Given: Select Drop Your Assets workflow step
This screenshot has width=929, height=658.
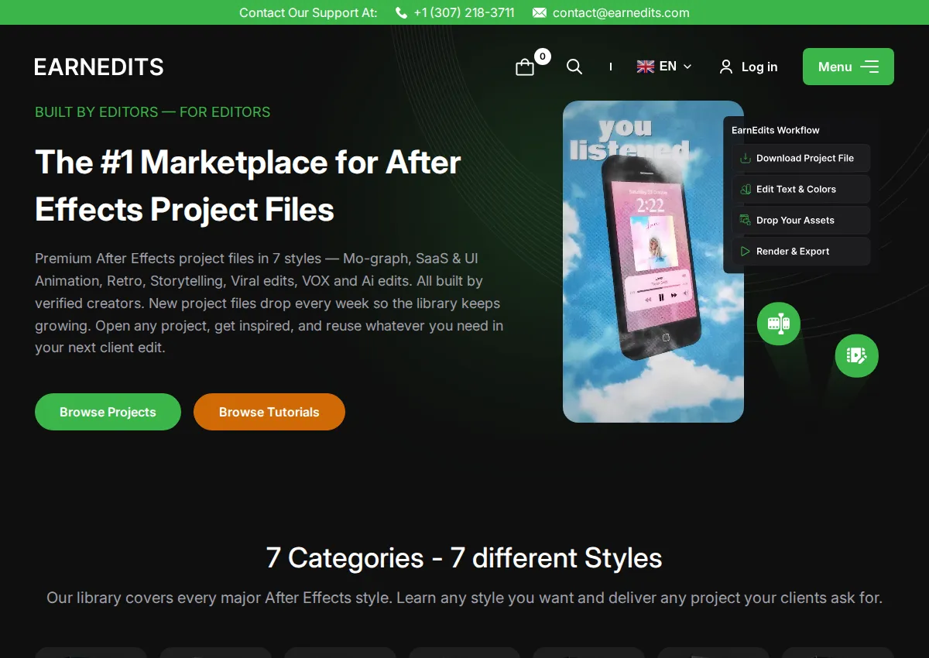Looking at the screenshot, I should click(801, 220).
